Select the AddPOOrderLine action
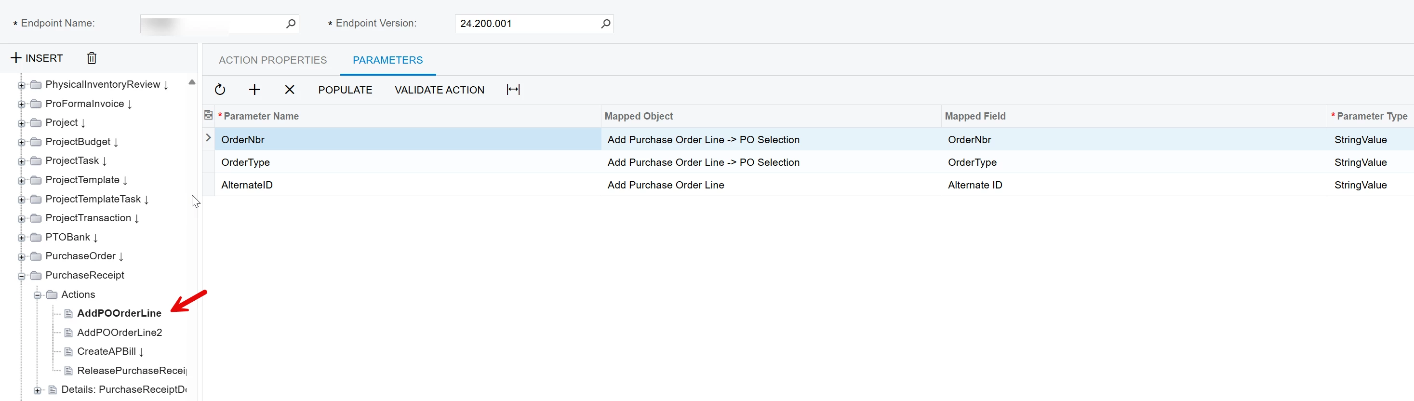Viewport: 1414px width, 401px height. (x=119, y=313)
